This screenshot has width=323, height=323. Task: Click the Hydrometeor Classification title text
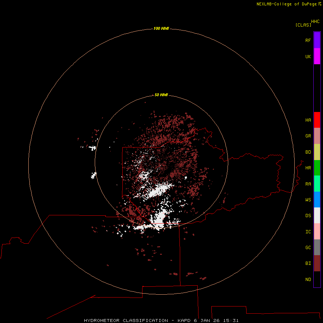click(126, 320)
